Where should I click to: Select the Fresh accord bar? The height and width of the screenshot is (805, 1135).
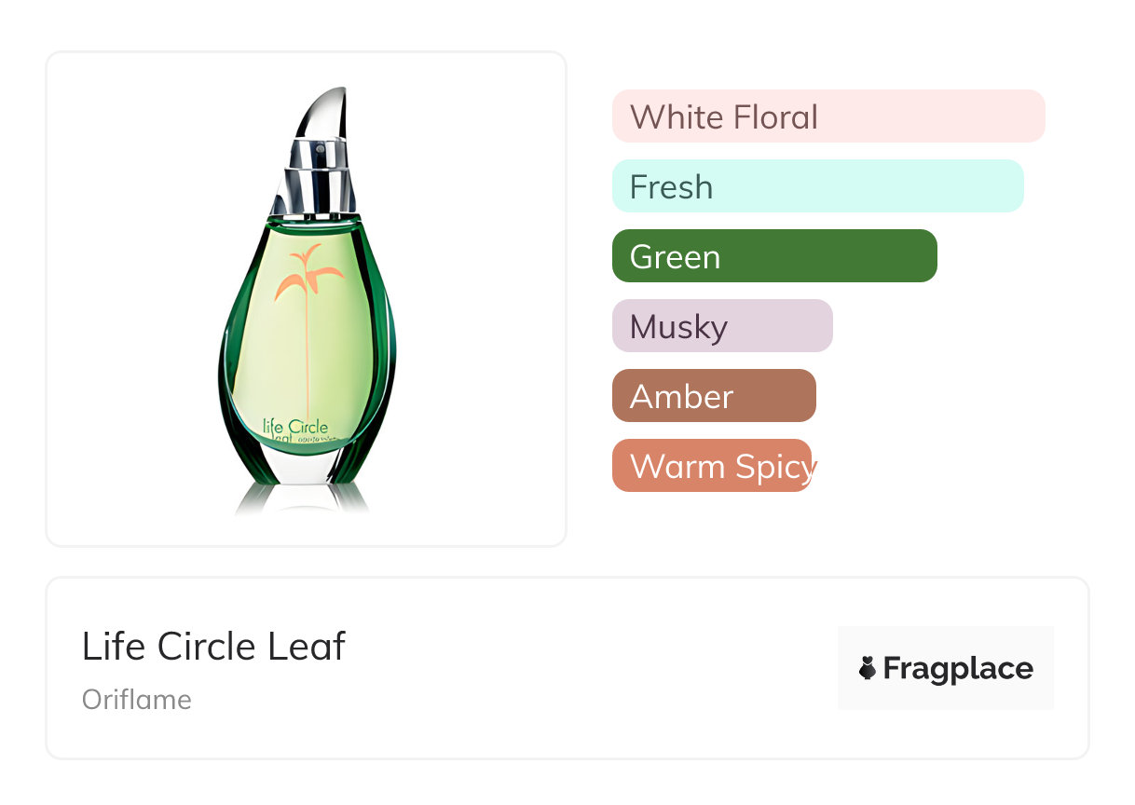click(817, 186)
